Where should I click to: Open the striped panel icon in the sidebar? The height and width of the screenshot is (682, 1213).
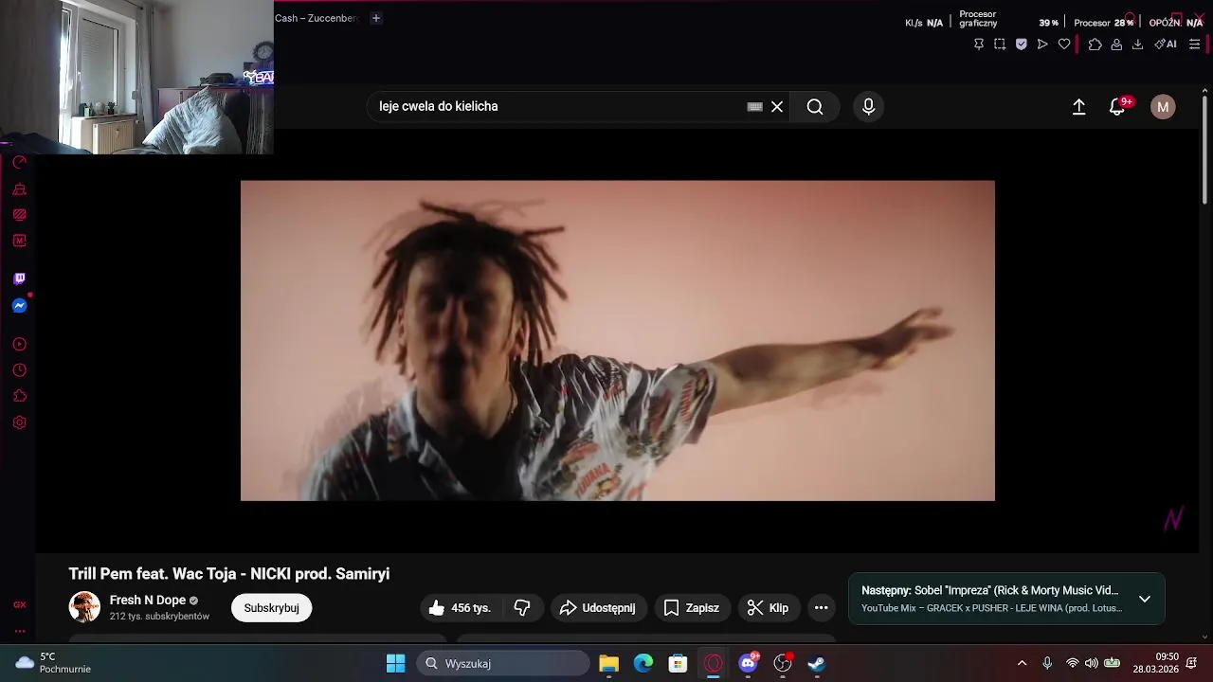click(x=19, y=215)
